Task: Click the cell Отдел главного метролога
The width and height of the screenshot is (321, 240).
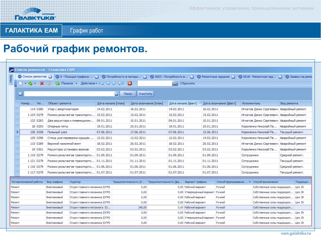Action: (x=90, y=207)
